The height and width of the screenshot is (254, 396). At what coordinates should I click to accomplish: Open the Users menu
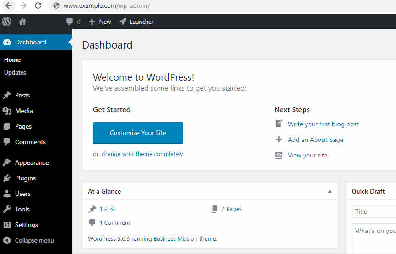coord(23,194)
